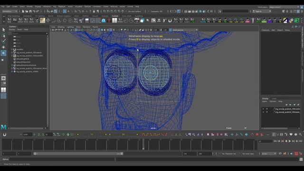The width and height of the screenshot is (304, 171).
Task: Toggle loop playback icon near the frame rate
Action: pos(280,154)
